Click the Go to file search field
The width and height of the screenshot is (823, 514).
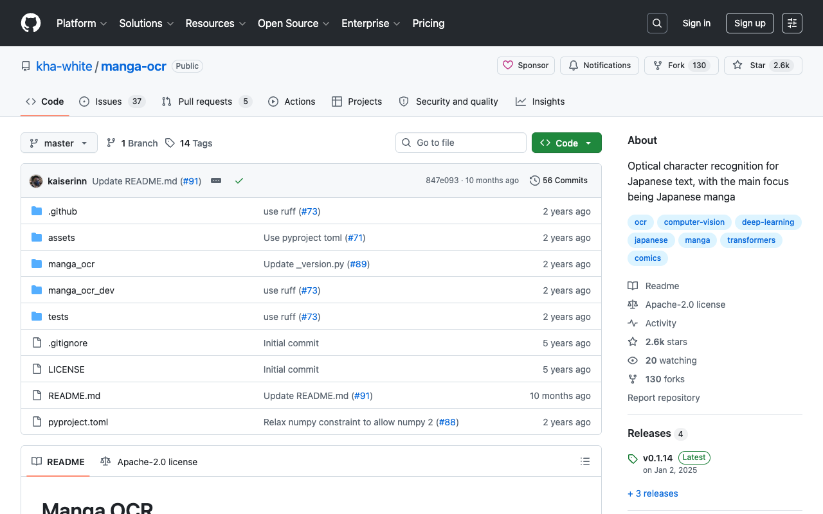coord(461,143)
